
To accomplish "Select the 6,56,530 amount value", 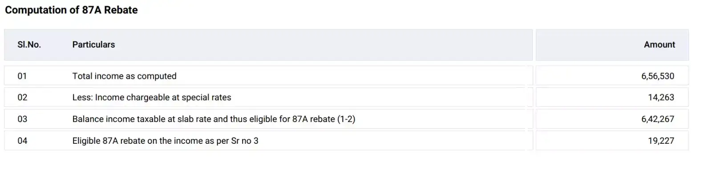I will point(658,76).
